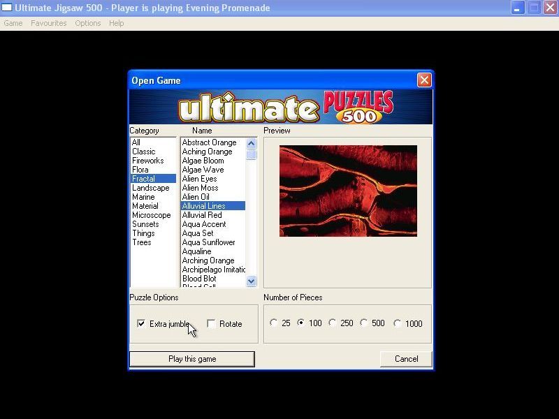
Task: Select the Marine category
Action: click(x=144, y=197)
